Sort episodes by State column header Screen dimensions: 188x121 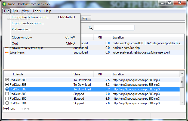[83, 74]
